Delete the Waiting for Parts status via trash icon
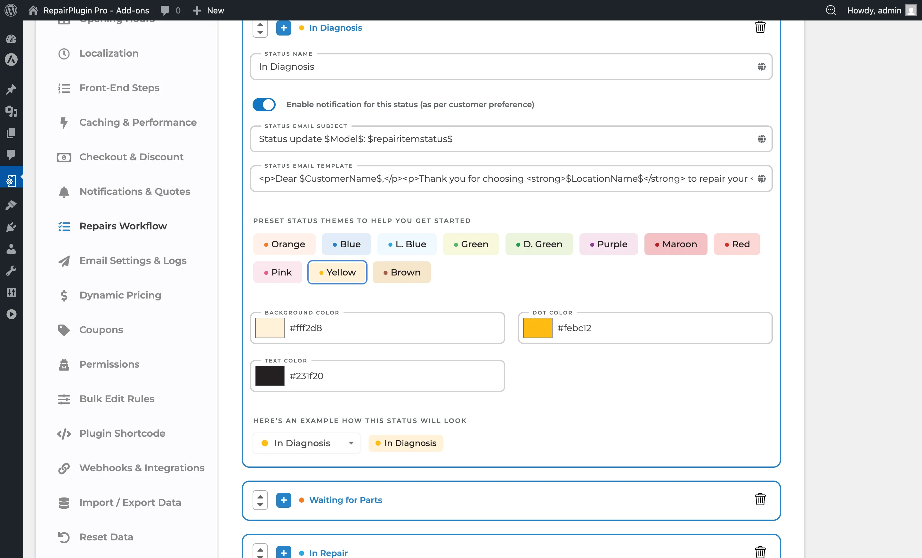This screenshot has width=922, height=558. pos(760,499)
